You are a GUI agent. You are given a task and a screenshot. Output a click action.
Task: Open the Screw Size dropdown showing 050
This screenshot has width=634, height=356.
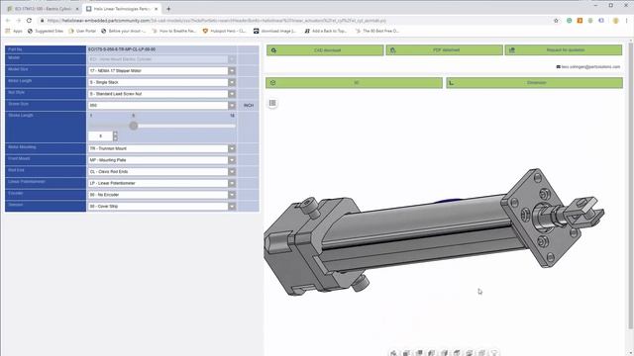[161, 106]
